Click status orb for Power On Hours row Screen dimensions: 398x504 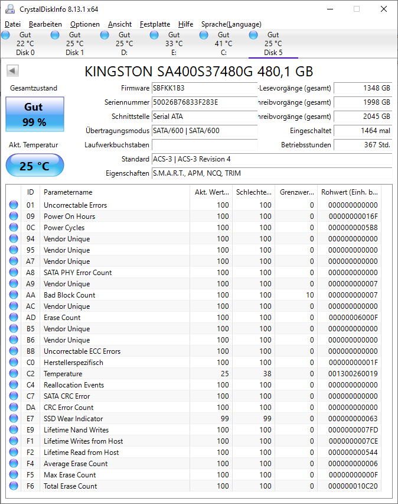(14, 216)
